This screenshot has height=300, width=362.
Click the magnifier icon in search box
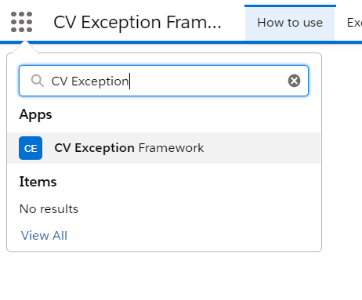point(38,81)
